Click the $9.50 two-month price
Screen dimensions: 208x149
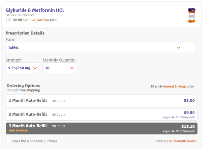189,112
